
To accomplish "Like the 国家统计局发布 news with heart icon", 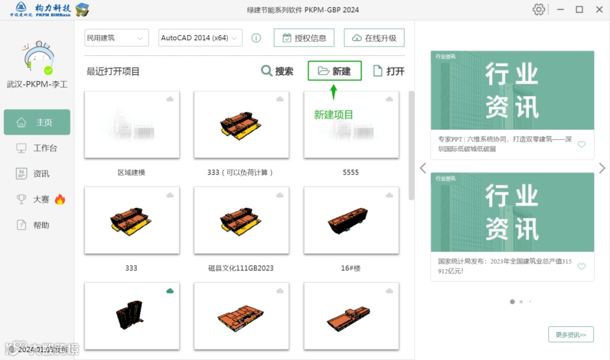I will [582, 266].
